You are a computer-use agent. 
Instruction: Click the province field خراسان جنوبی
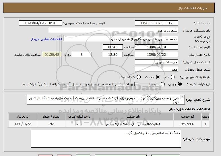click(x=156, y=62)
